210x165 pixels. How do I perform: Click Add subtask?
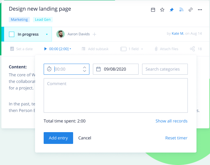98,49
